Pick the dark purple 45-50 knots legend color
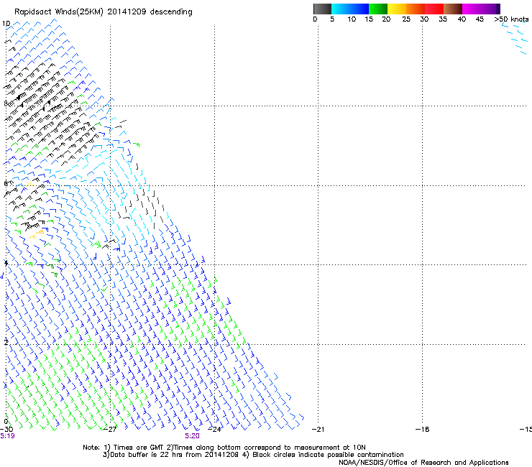 pos(490,9)
